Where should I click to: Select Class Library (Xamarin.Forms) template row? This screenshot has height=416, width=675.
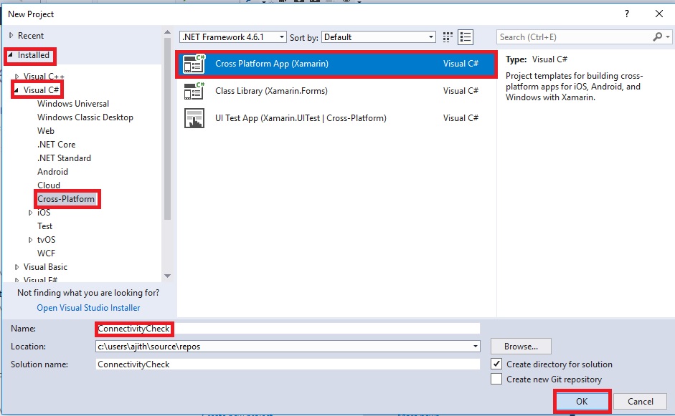click(x=336, y=91)
